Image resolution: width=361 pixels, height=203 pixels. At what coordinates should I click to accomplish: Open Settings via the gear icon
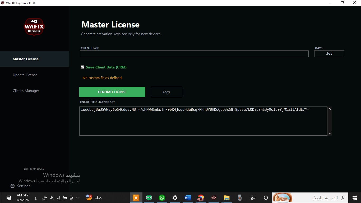(x=12, y=186)
